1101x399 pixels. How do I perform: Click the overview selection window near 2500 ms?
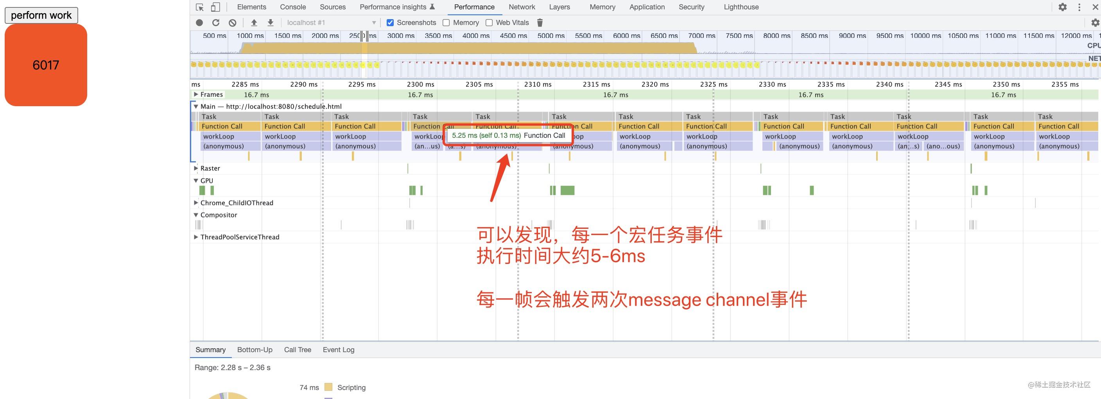click(364, 55)
